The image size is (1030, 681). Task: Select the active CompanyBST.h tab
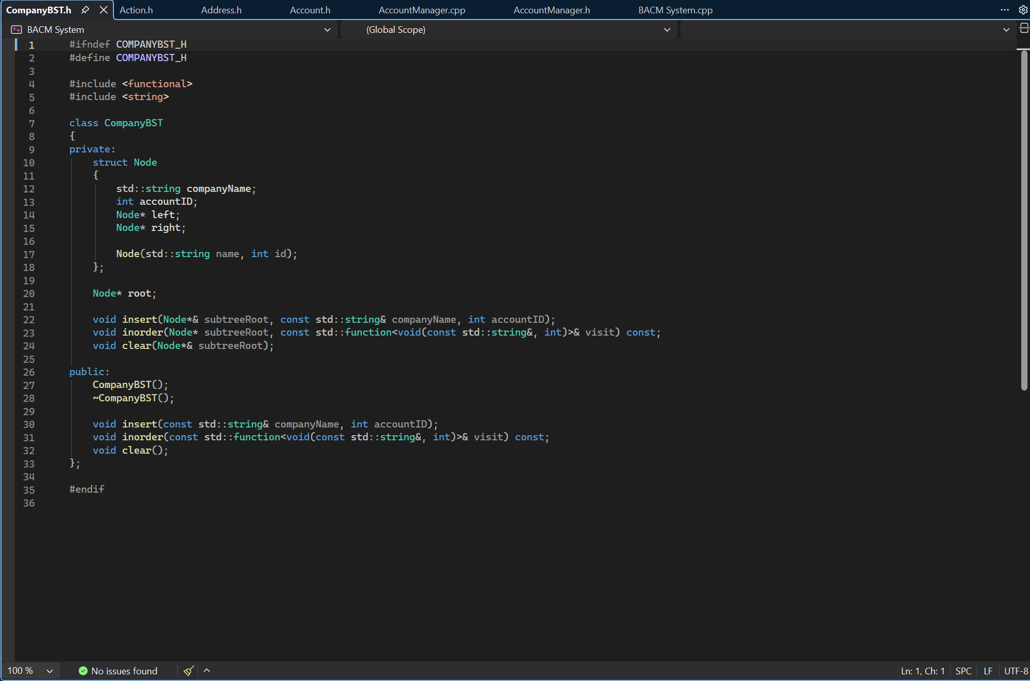click(39, 10)
